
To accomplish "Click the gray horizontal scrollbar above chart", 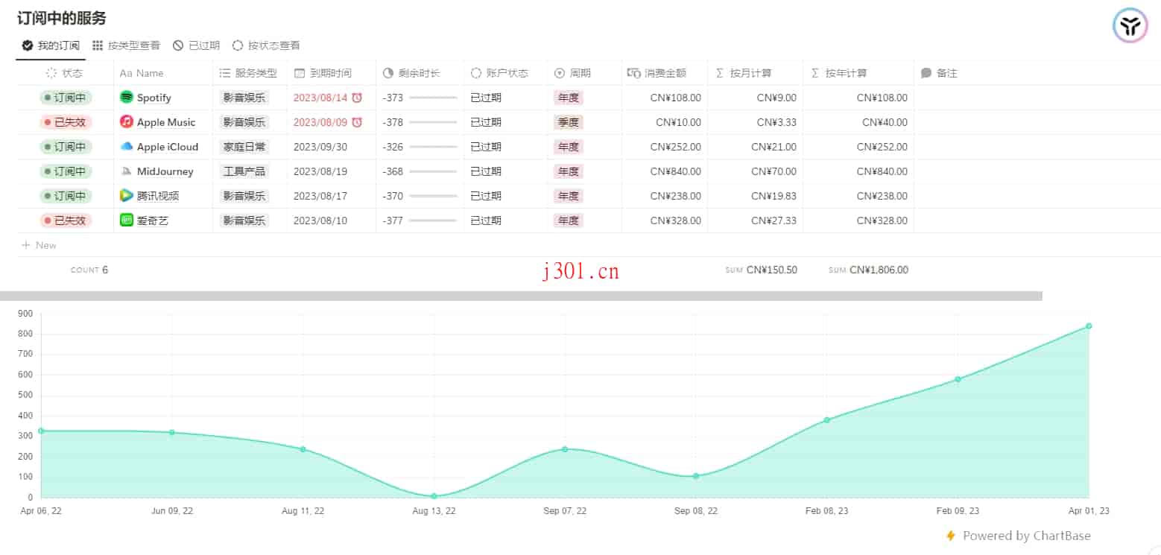I will coord(521,296).
